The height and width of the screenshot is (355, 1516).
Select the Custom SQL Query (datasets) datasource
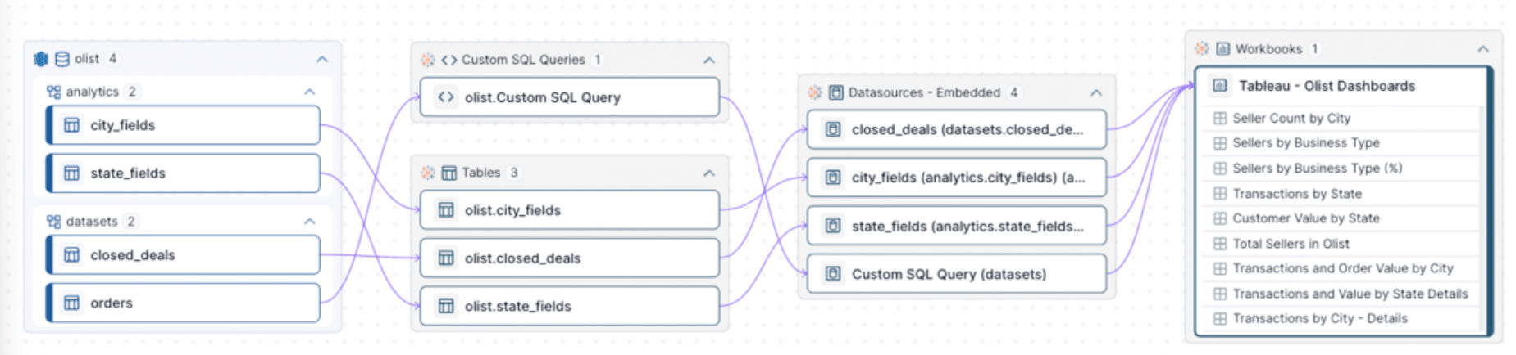[957, 274]
